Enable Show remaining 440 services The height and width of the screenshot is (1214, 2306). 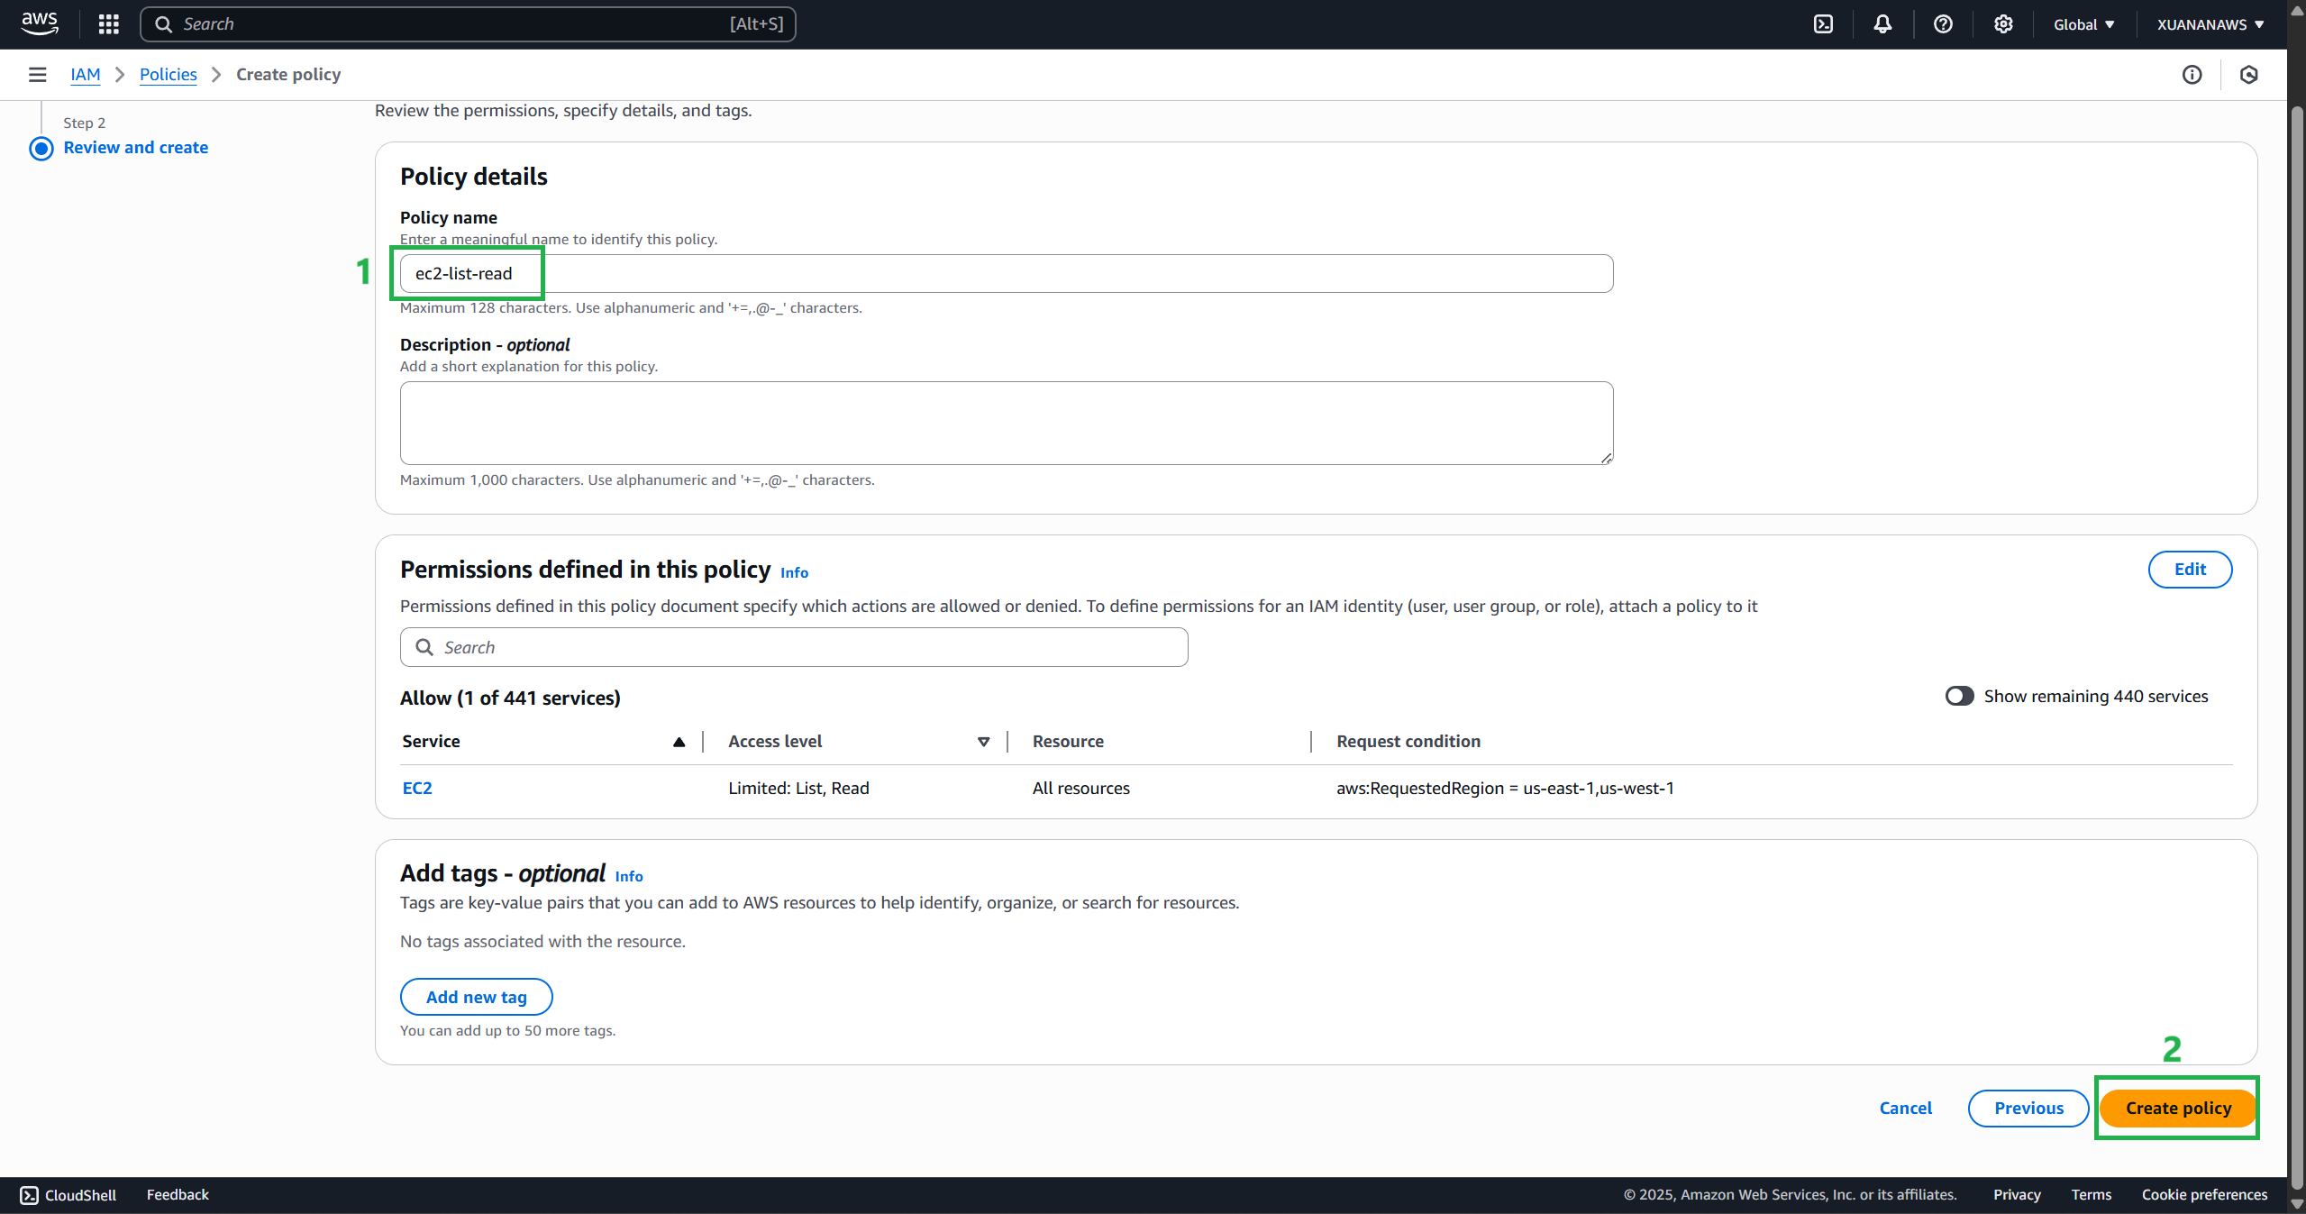(x=1959, y=696)
